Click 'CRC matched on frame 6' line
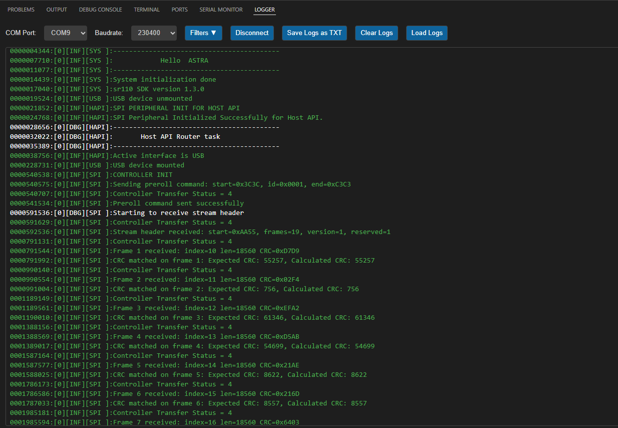618x428 pixels. 188,403
